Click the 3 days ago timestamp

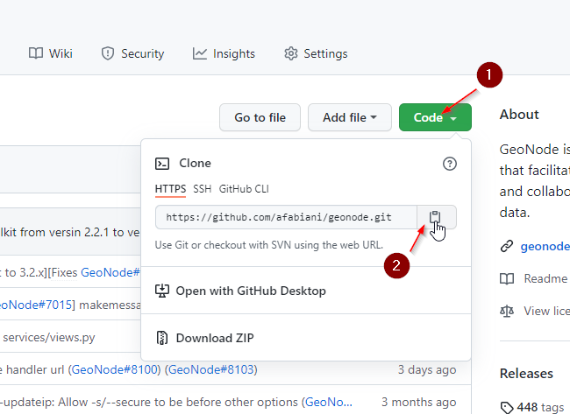[427, 369]
